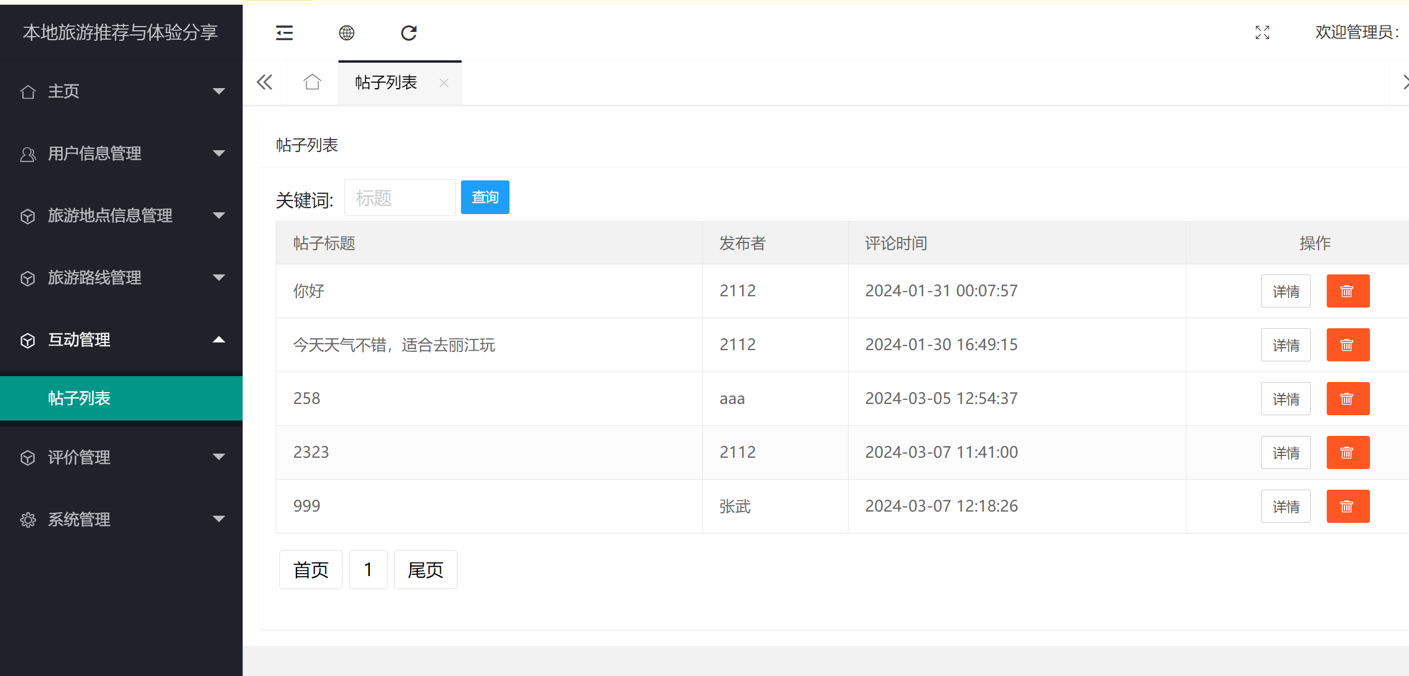Delete the post titled 你好

pyautogui.click(x=1347, y=291)
